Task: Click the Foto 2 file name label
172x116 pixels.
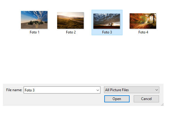Action: tap(71, 32)
